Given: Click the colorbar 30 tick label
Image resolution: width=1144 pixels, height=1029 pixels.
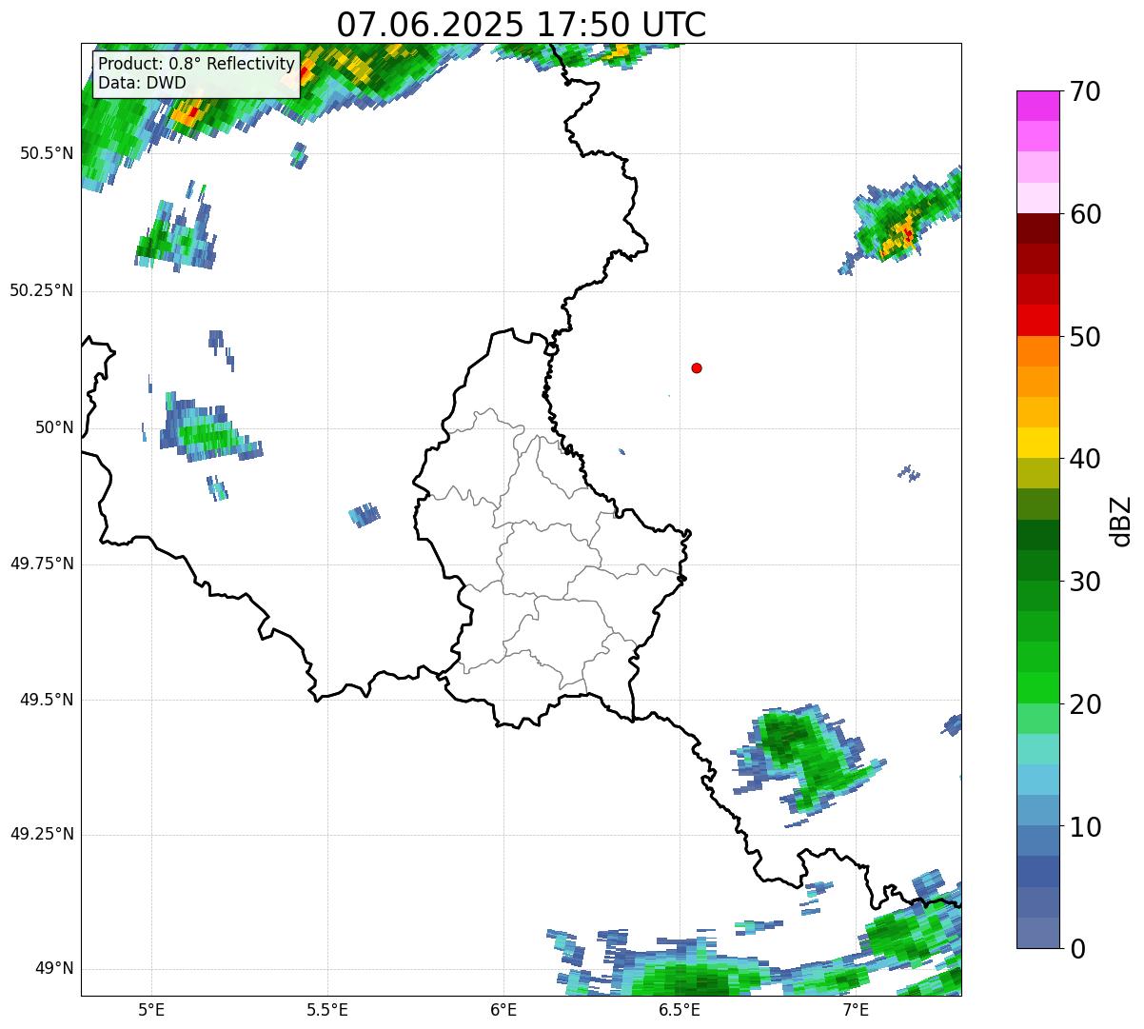Looking at the screenshot, I should point(1085,582).
